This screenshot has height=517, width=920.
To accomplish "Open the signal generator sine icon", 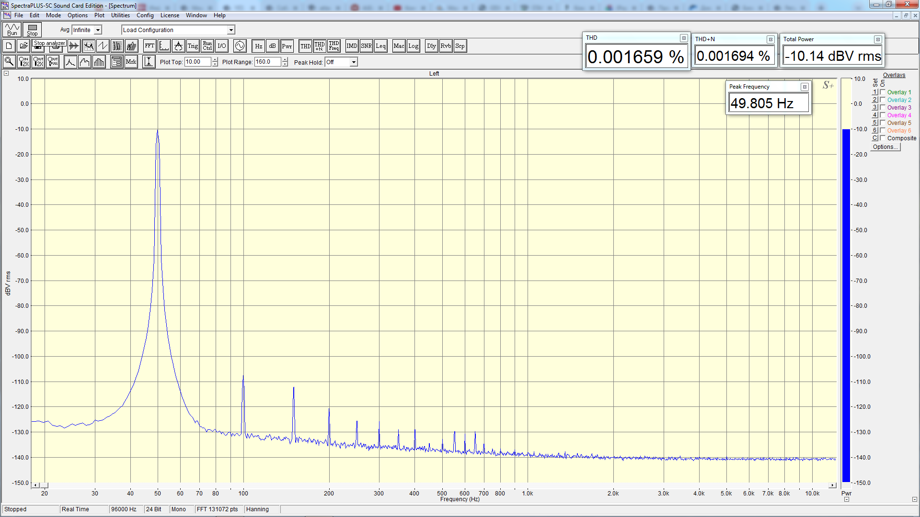I will click(240, 46).
